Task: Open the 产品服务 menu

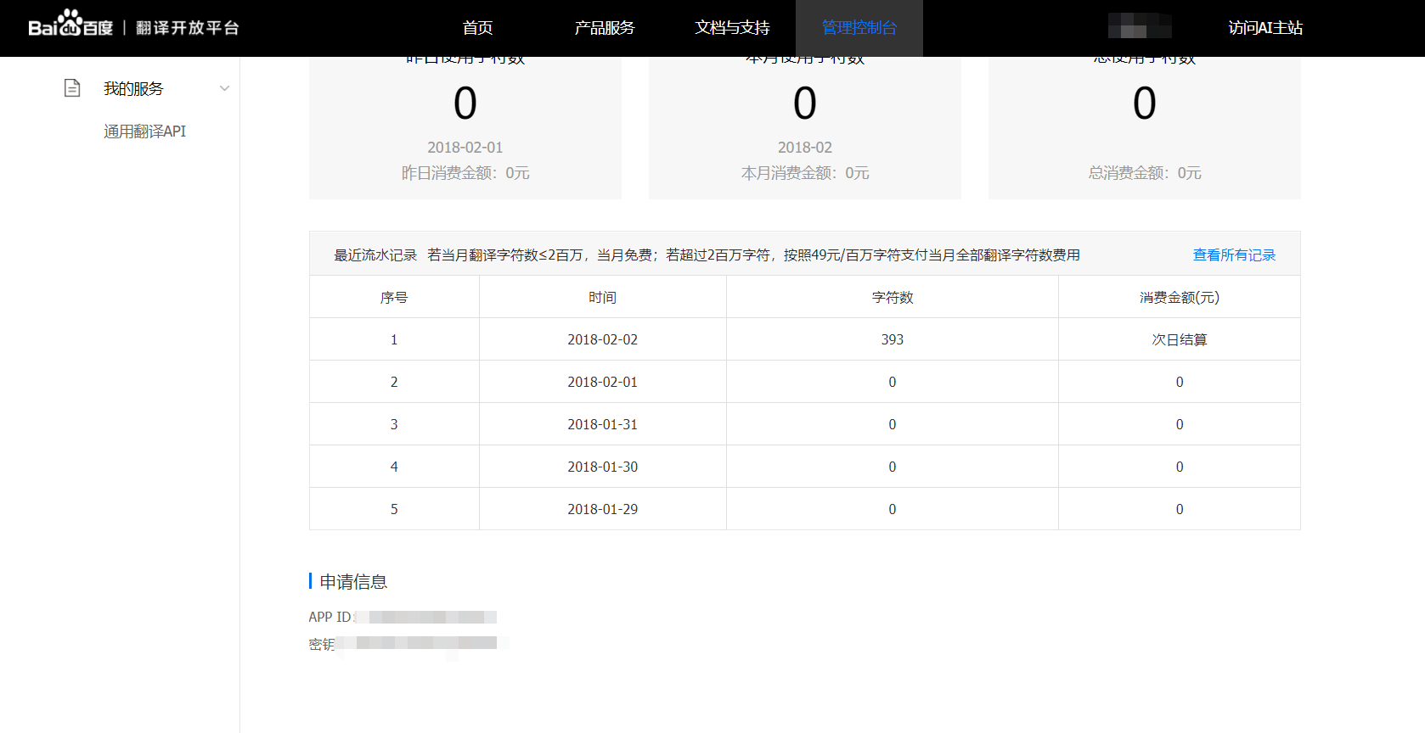Action: tap(604, 28)
